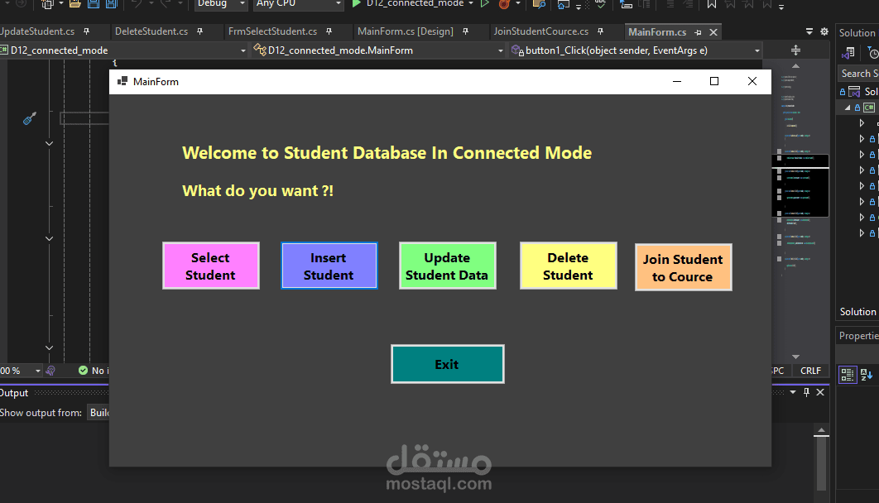Click the Open File folder icon
Image resolution: width=879 pixels, height=503 pixels.
pyautogui.click(x=74, y=4)
